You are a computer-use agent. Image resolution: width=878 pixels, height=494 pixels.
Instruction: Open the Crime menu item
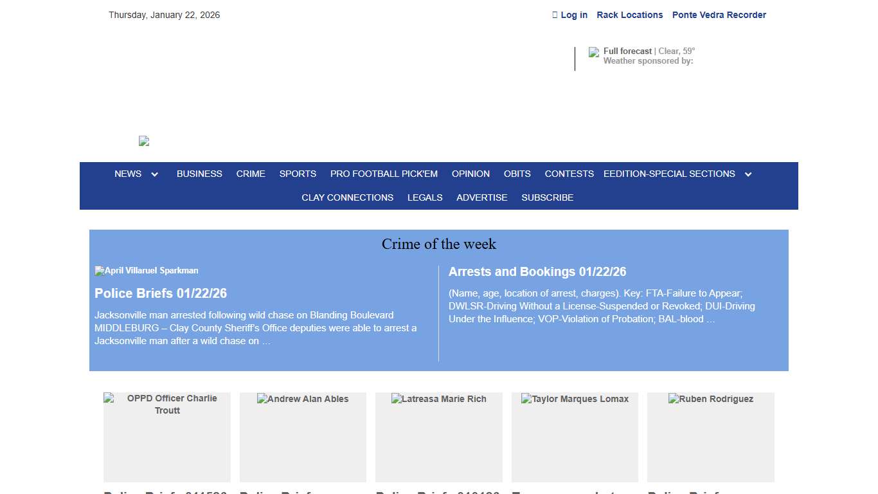coord(251,174)
